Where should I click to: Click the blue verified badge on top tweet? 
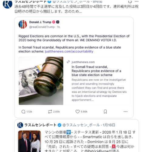point(50,2)
